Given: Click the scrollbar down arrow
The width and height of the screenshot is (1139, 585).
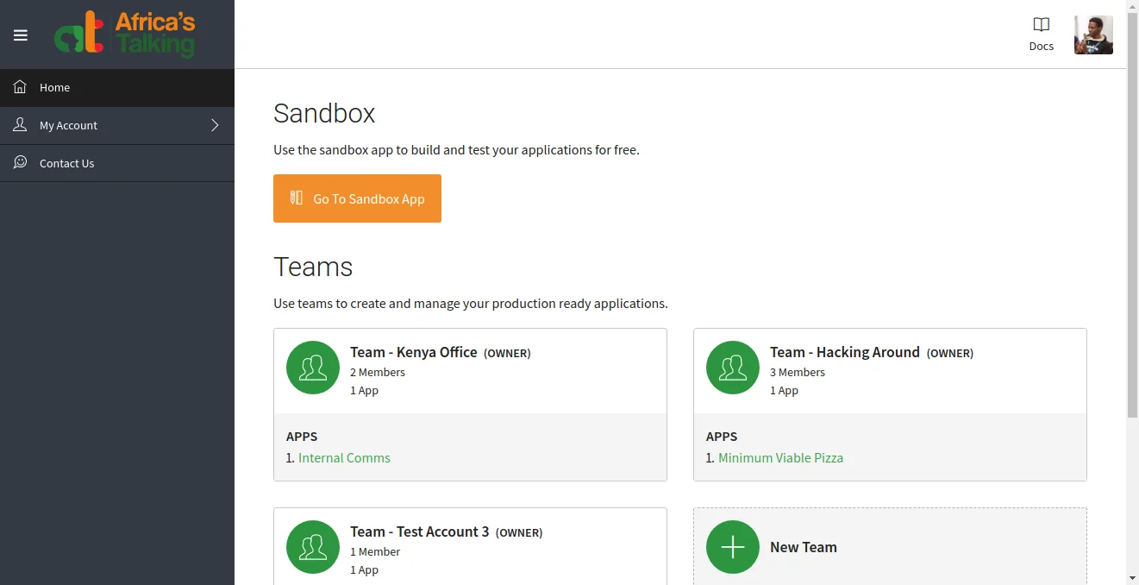Looking at the screenshot, I should click(x=1132, y=577).
